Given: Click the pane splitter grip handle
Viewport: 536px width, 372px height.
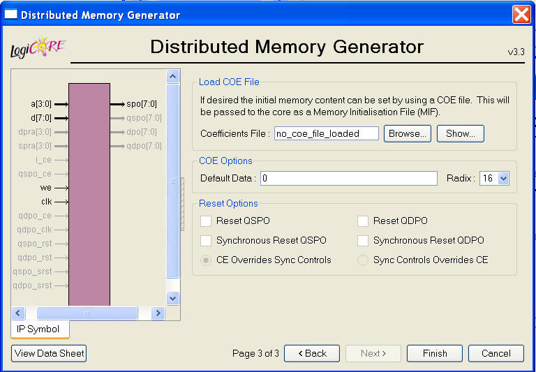Looking at the screenshot, I should click(x=182, y=204).
